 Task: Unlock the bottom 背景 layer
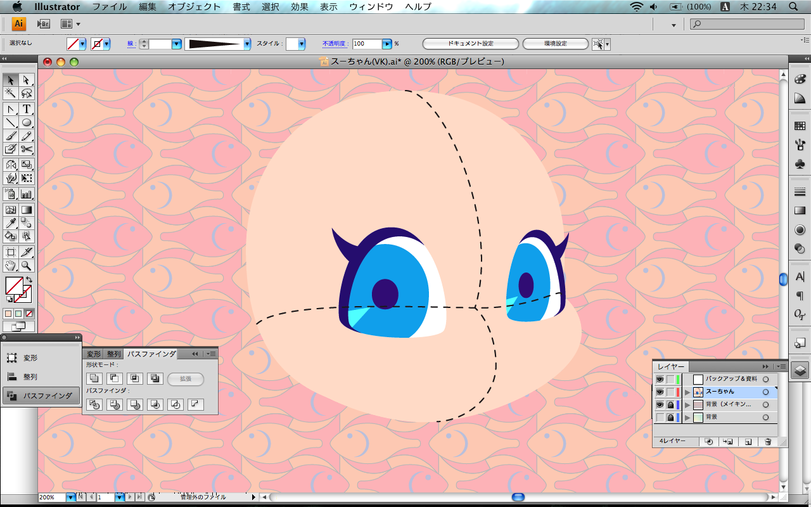[x=670, y=417]
